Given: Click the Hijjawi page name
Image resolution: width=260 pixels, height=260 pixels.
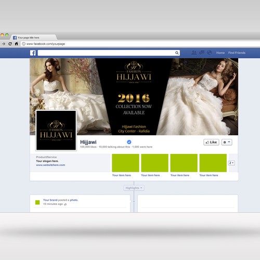Looking at the screenshot, I should 88,142.
